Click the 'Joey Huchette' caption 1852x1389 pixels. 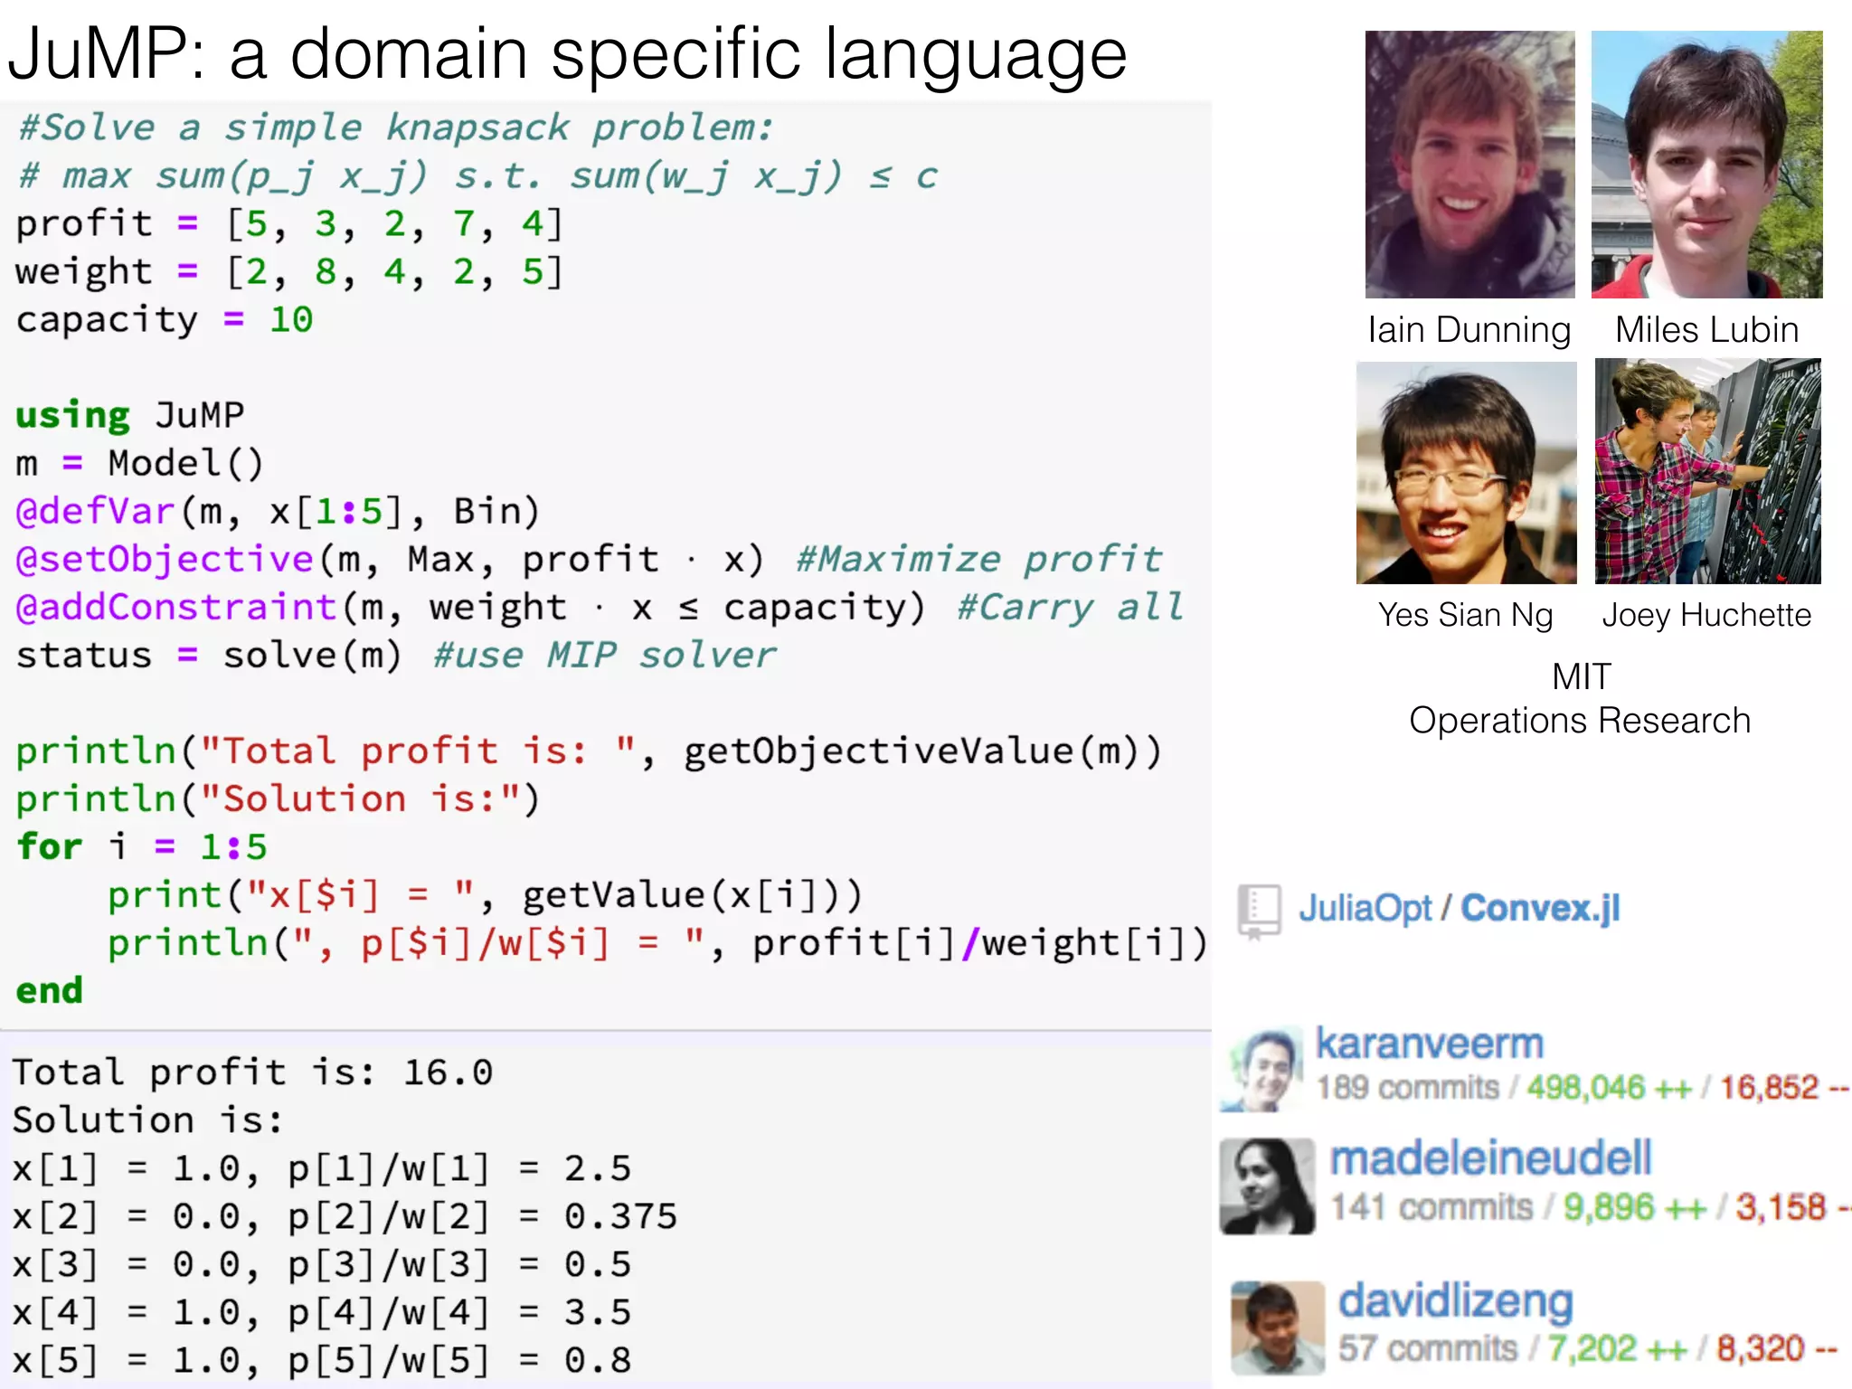point(1706,616)
